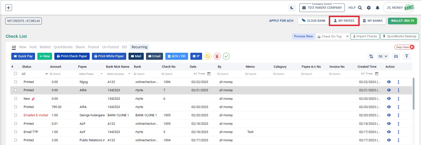This screenshot has width=421, height=145.
Task: Click Print-Check Paper button
Action: [72, 56]
